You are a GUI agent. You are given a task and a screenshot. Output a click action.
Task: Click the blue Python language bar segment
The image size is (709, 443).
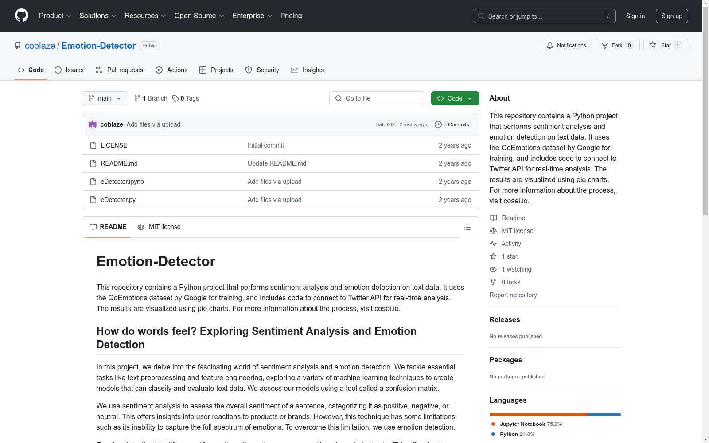click(604, 415)
